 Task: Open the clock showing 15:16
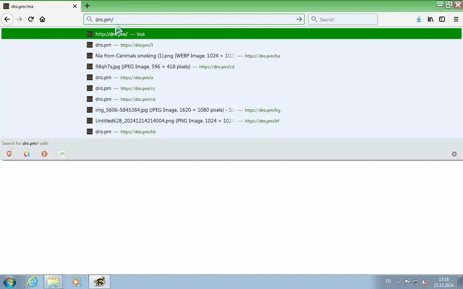point(443,282)
